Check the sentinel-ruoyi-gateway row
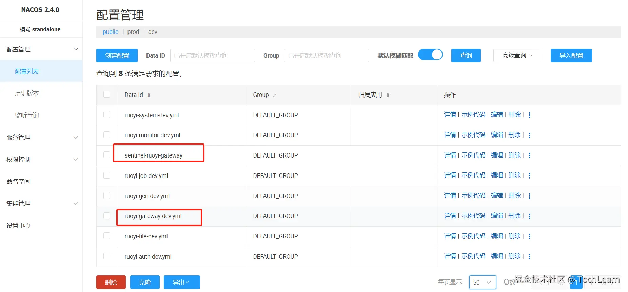The height and width of the screenshot is (292, 628). (107, 155)
